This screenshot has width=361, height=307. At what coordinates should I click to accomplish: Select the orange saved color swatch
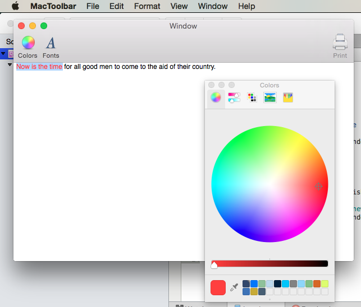pos(317,284)
